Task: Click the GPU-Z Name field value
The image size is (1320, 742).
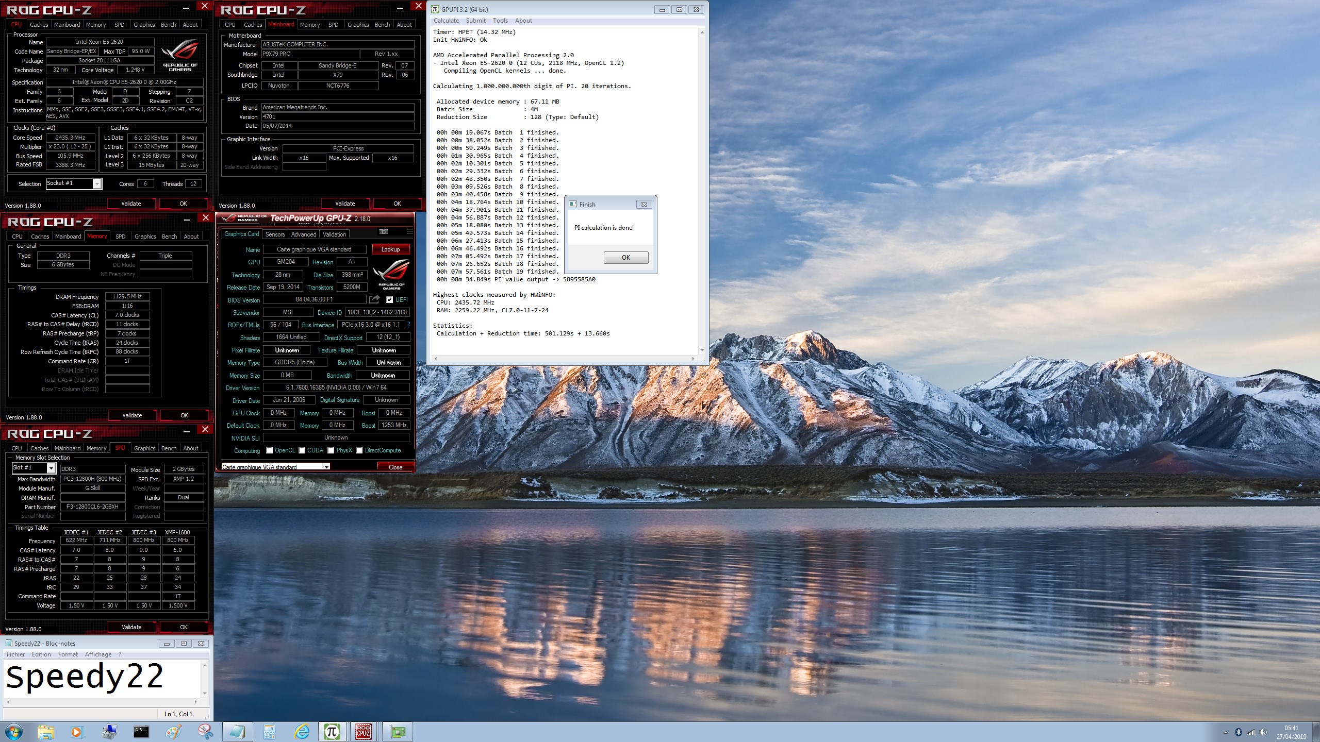Action: click(x=314, y=249)
